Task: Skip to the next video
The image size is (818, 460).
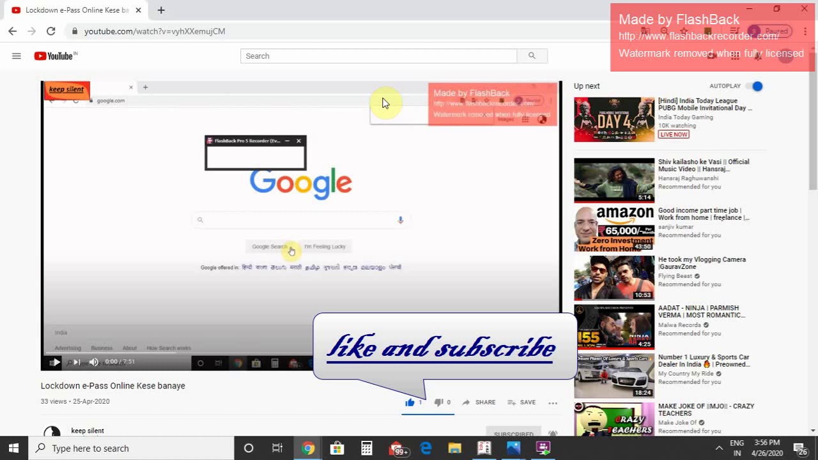Action: click(77, 362)
